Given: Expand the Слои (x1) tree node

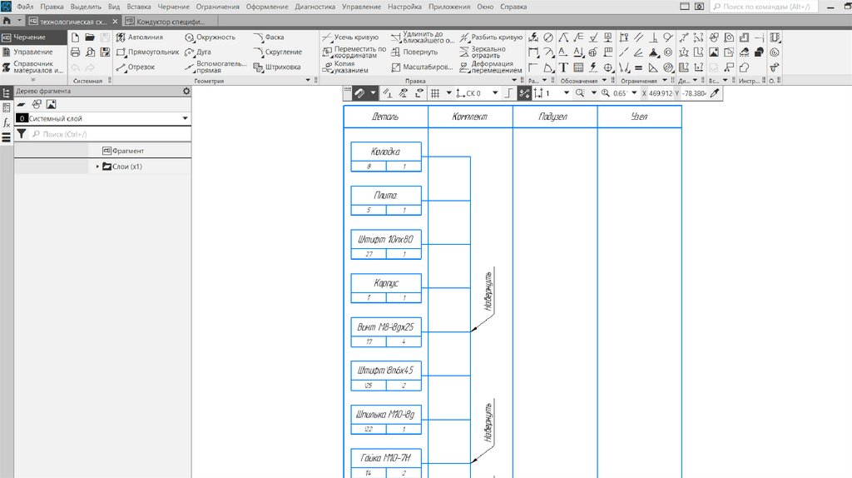Looking at the screenshot, I should click(97, 167).
